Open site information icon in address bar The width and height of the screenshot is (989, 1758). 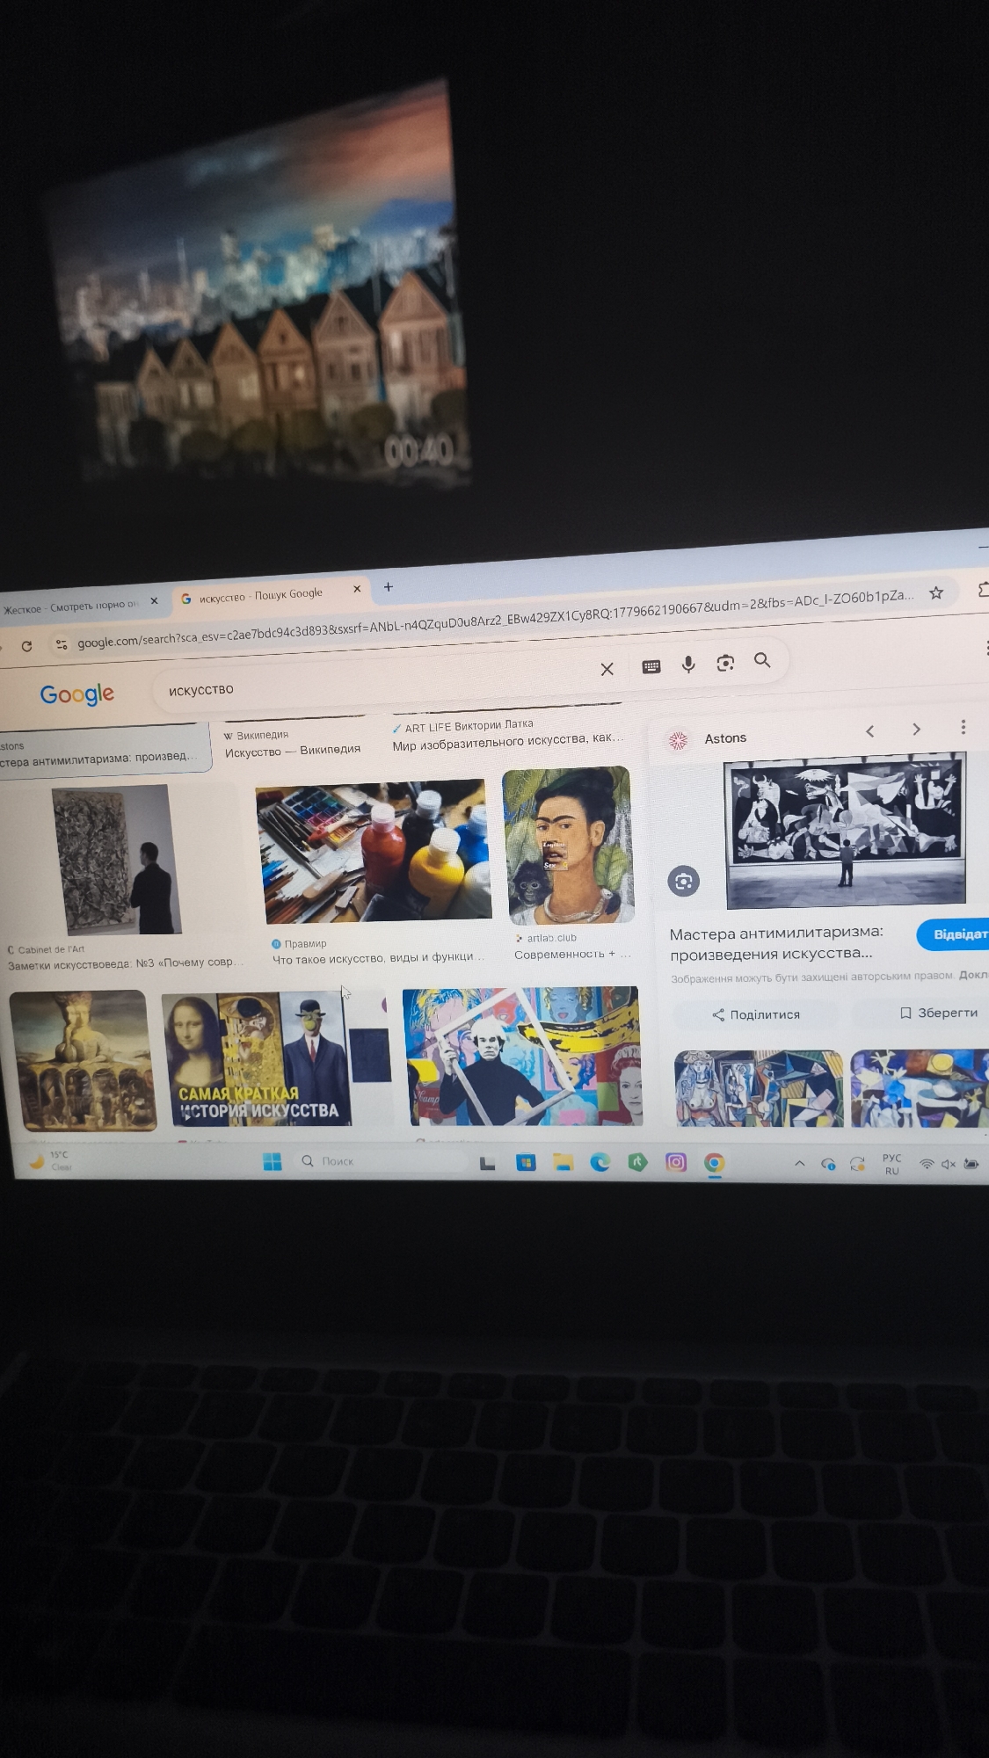click(62, 644)
